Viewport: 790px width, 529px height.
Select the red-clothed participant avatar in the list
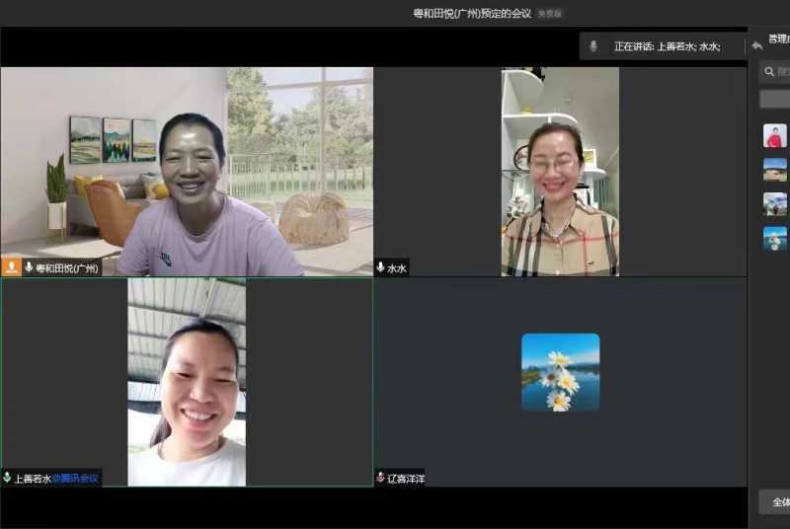[x=775, y=136]
